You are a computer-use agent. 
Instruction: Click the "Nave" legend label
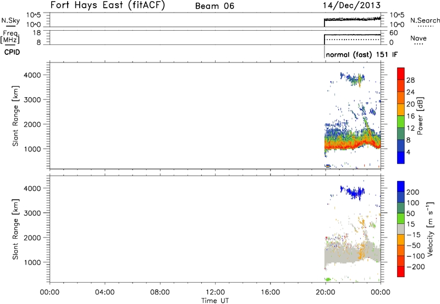coord(419,38)
